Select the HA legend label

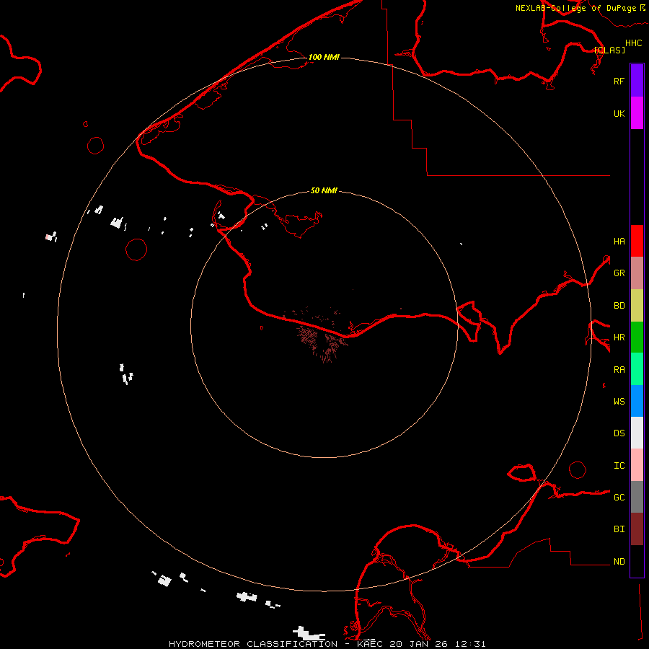pyautogui.click(x=619, y=241)
